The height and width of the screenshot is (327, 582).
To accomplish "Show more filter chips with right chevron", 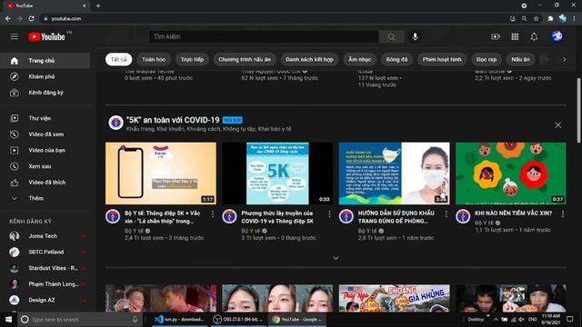I will click(564, 59).
